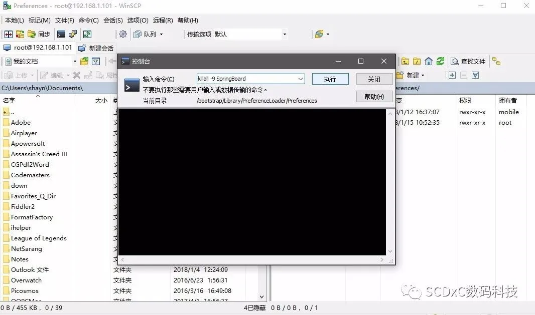Click remote root directory folder icon
Image resolution: width=535 pixels, height=315 pixels.
(417, 61)
